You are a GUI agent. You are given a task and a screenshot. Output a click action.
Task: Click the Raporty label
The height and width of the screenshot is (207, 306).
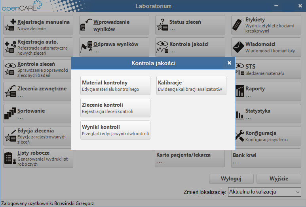(255, 89)
